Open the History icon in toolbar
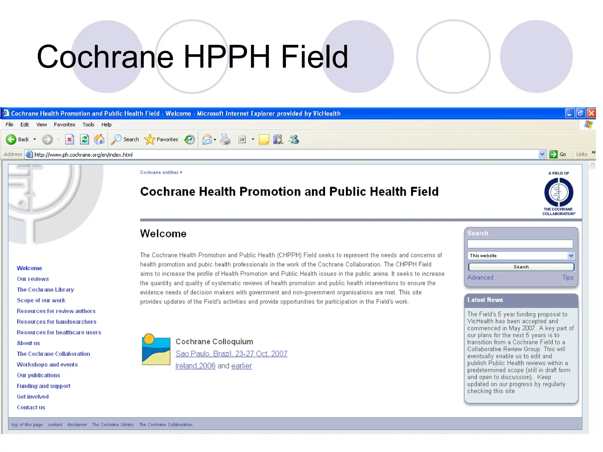Image resolution: width=603 pixels, height=452 pixels. point(189,139)
